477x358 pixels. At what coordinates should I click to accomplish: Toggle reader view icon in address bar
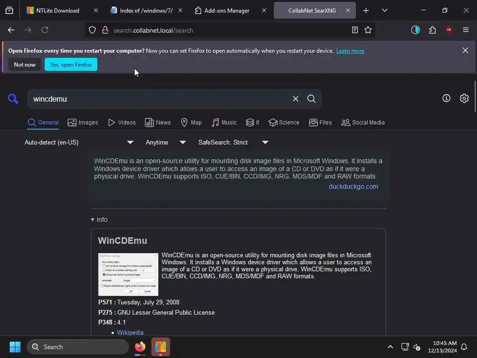coord(354,30)
